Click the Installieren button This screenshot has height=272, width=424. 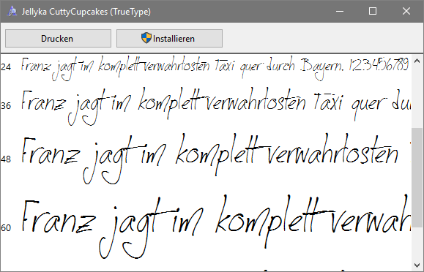(169, 38)
